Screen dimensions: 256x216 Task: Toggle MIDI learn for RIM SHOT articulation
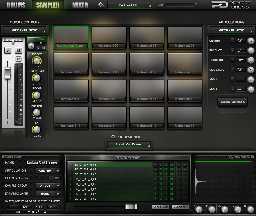[x=232, y=50]
